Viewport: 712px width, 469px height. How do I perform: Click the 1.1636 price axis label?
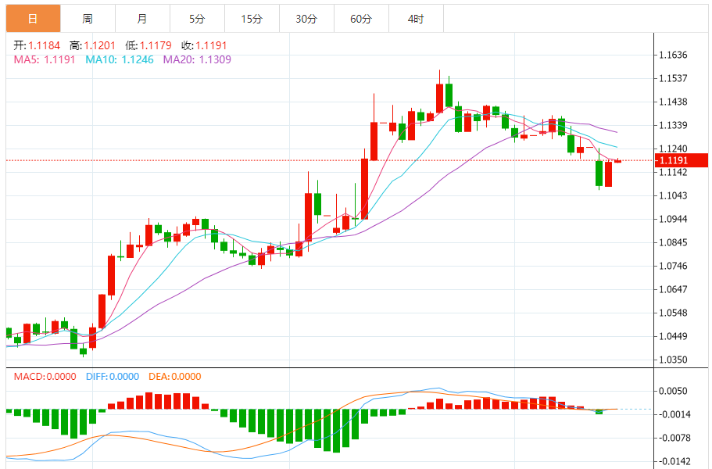tap(673, 55)
